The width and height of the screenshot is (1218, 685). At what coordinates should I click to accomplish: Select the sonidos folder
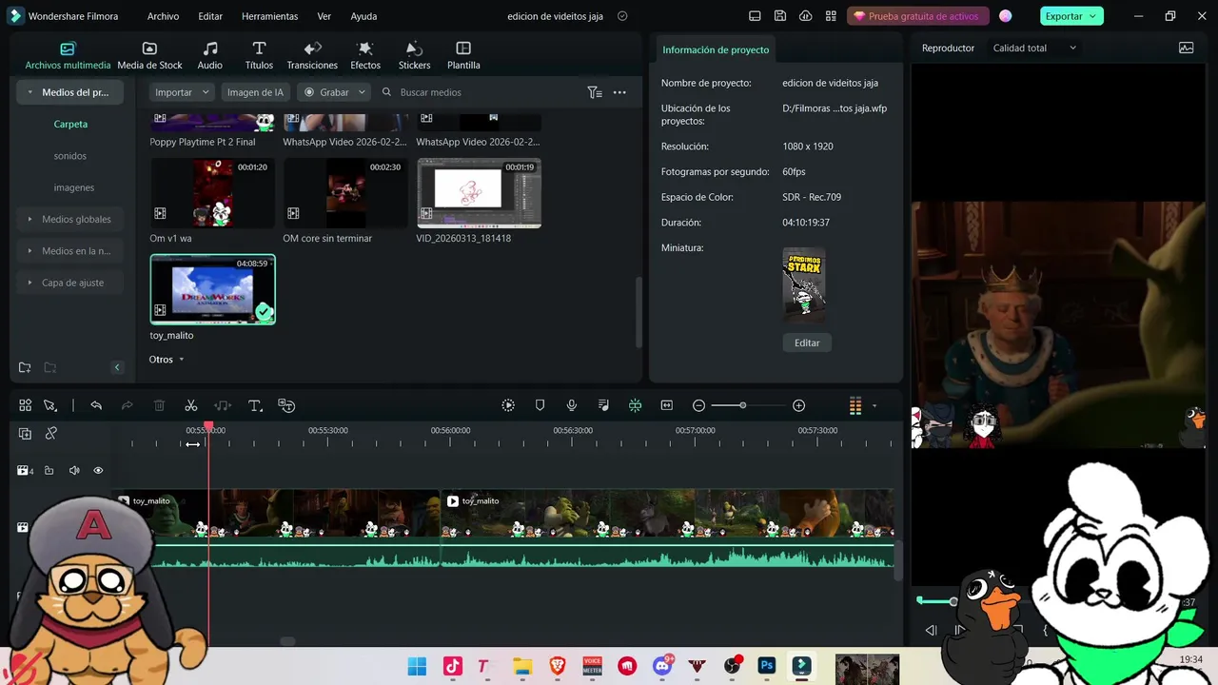click(x=70, y=155)
